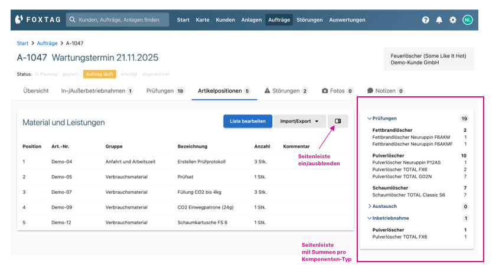Open the Notizen tab
Viewport: 499px width, 274px height.
[x=385, y=91]
